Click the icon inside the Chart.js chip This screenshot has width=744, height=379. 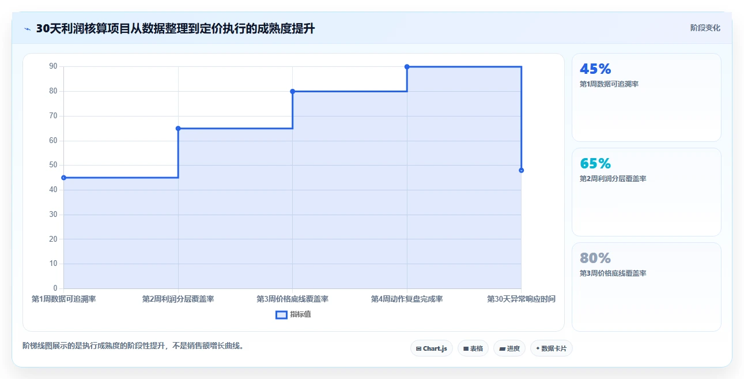(418, 348)
